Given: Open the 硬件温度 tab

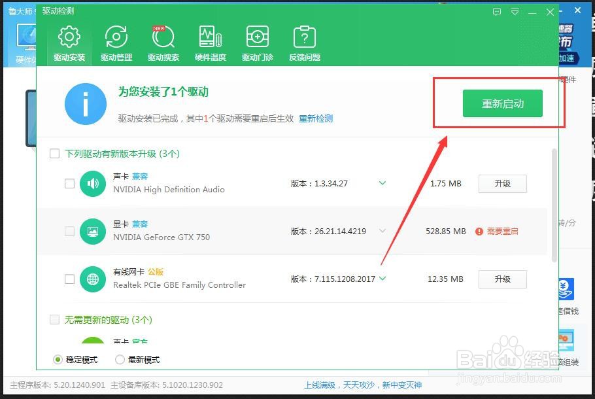Looking at the screenshot, I should [211, 43].
